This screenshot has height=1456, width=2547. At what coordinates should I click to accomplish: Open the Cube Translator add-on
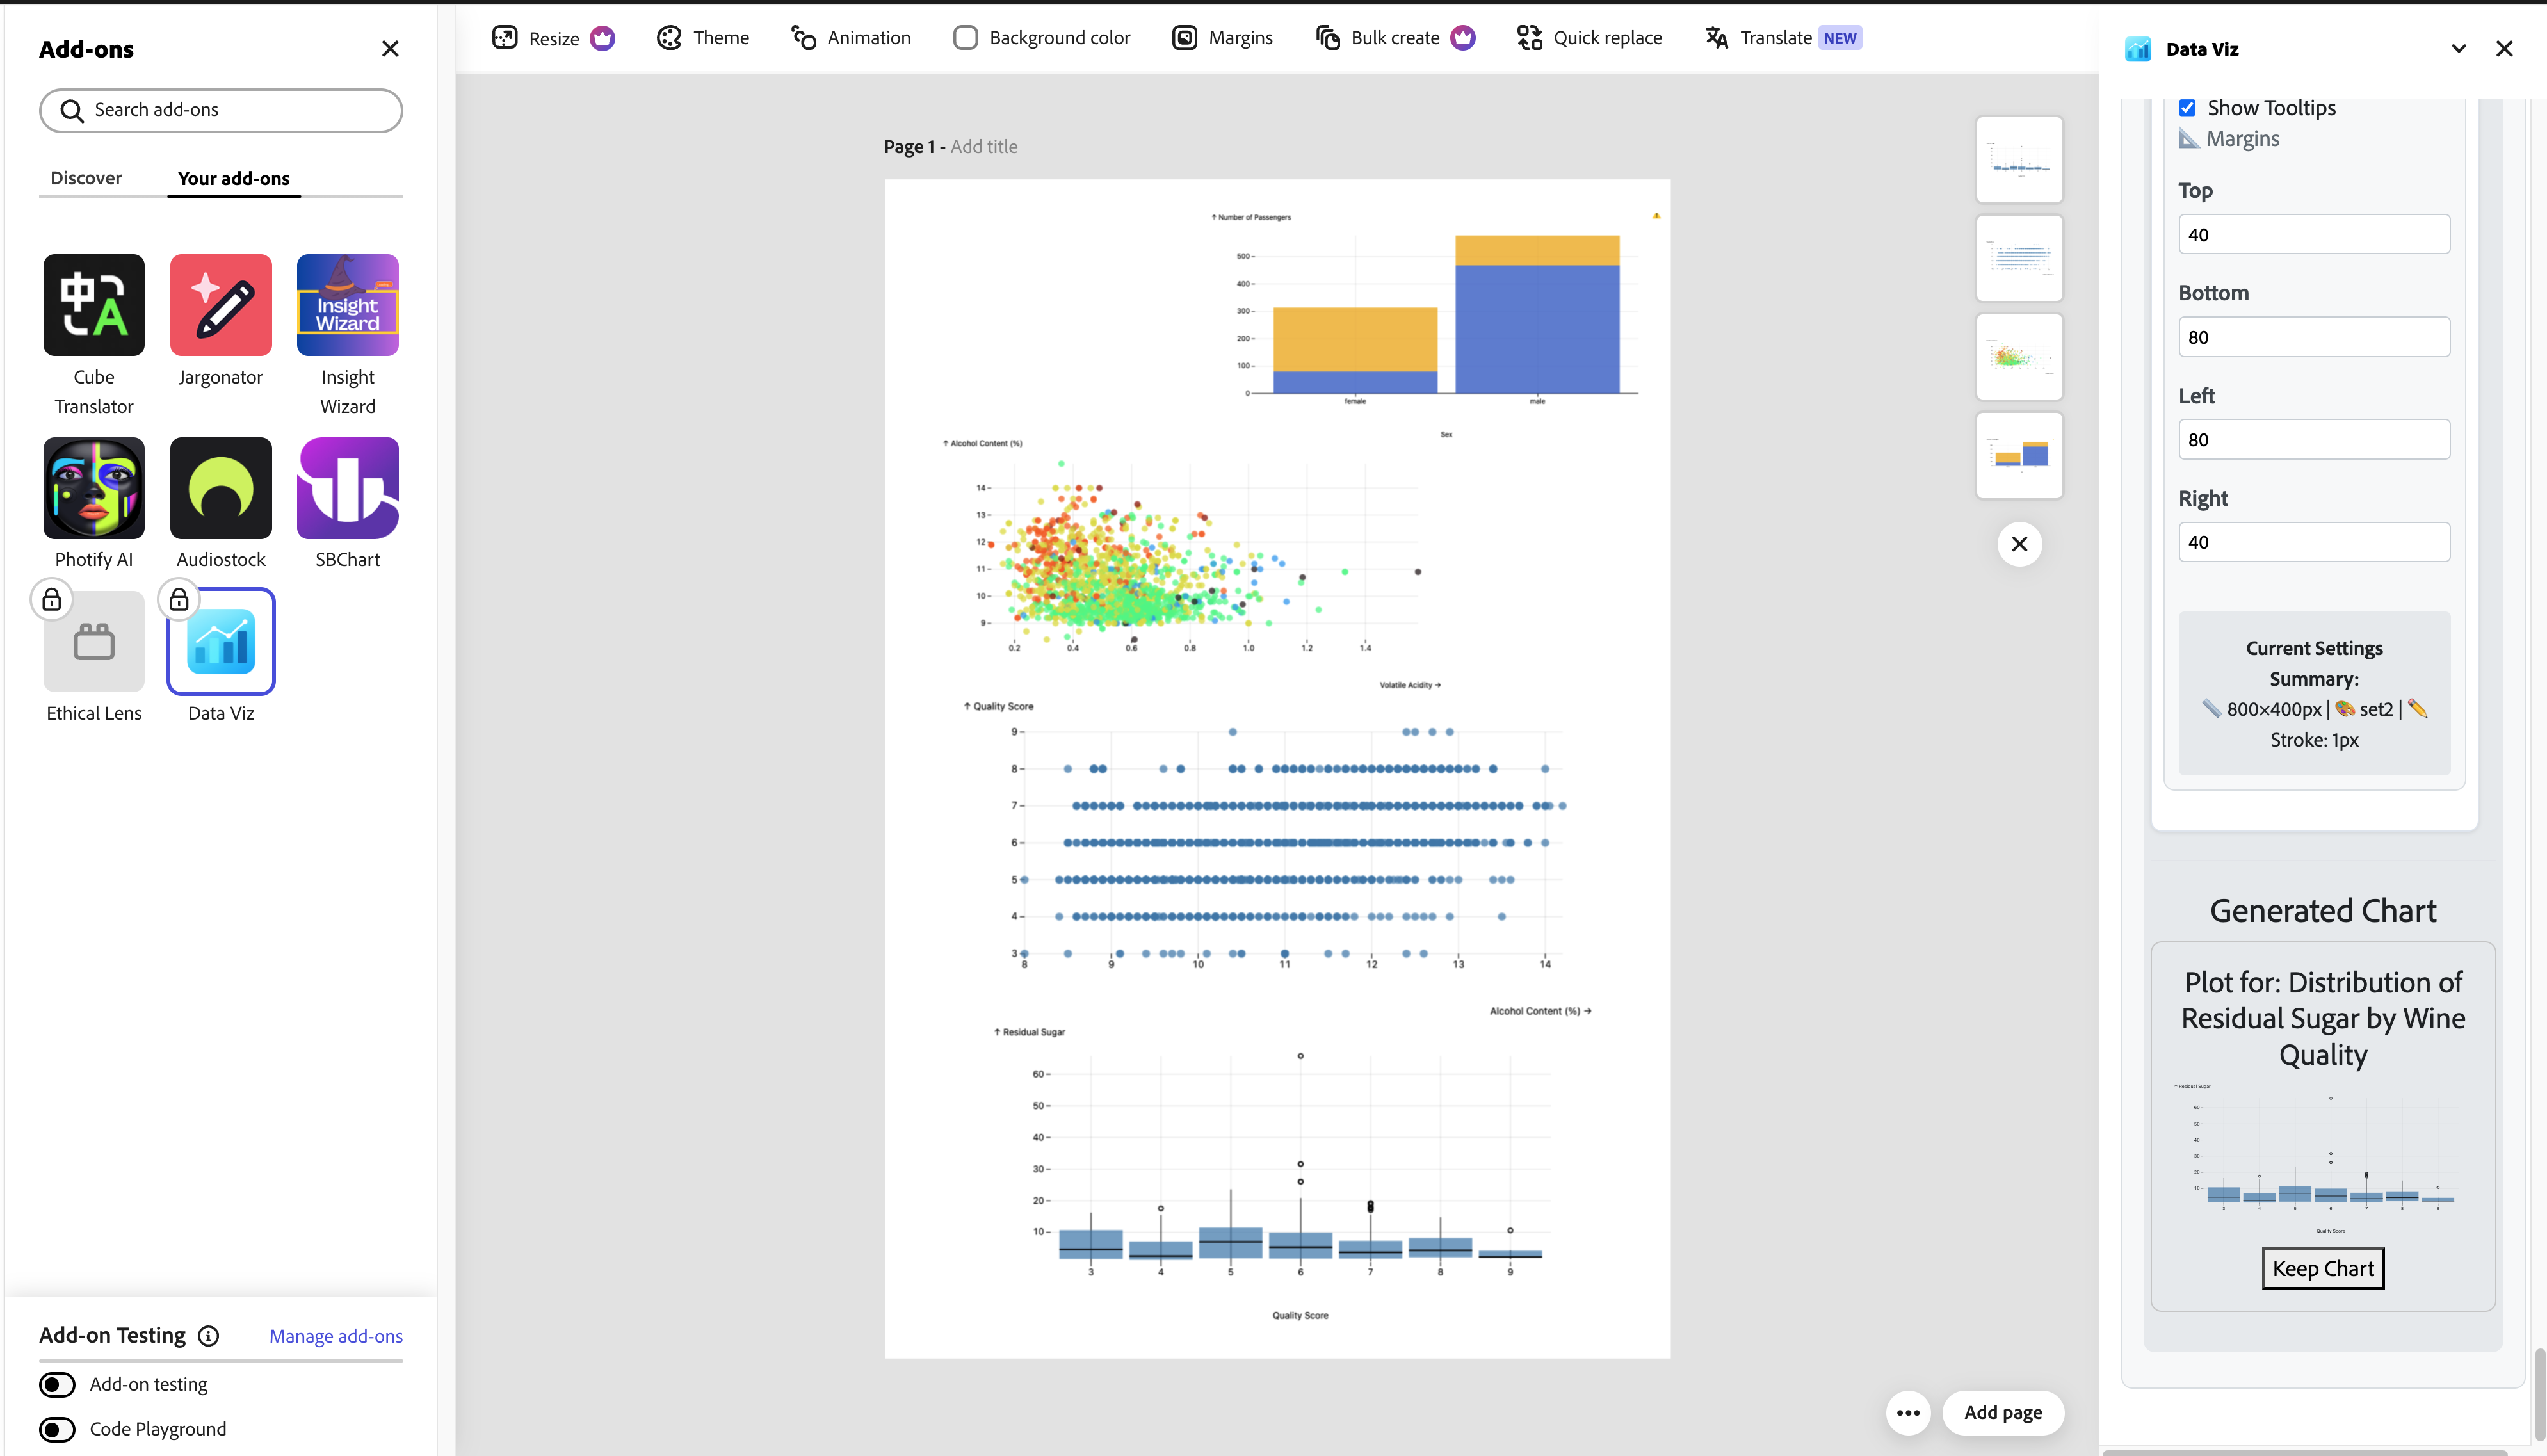93,305
